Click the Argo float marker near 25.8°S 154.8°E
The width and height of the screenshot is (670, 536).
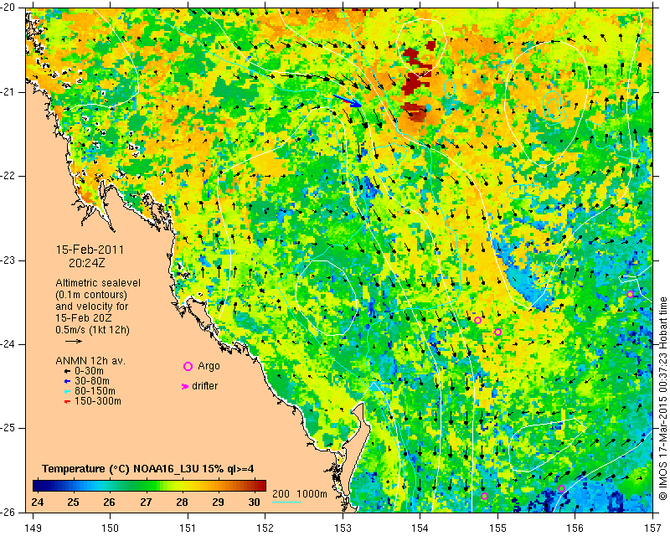[484, 497]
